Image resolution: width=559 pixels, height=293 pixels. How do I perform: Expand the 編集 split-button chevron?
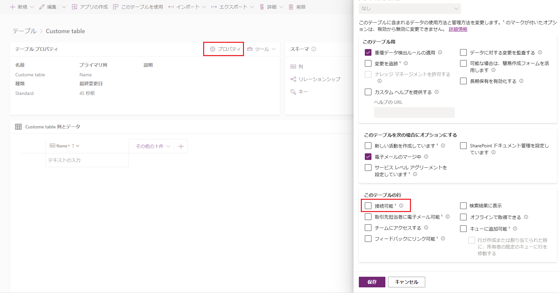tap(64, 7)
